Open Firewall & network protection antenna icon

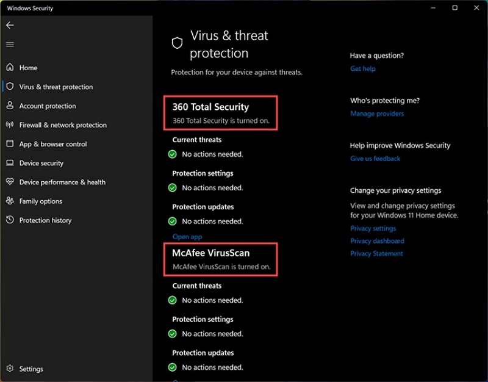click(10, 125)
